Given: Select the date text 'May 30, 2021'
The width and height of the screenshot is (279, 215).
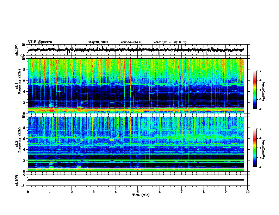Looking at the screenshot, I should 98,42.
